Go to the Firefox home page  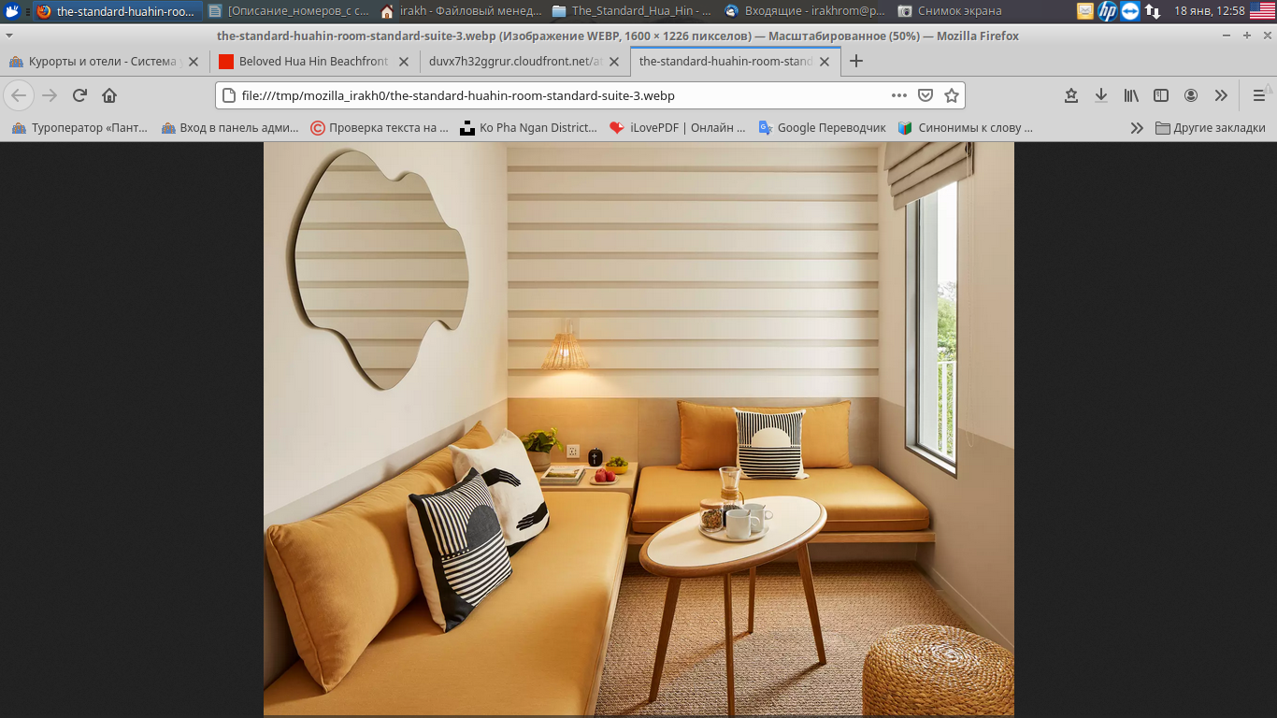coord(109,95)
